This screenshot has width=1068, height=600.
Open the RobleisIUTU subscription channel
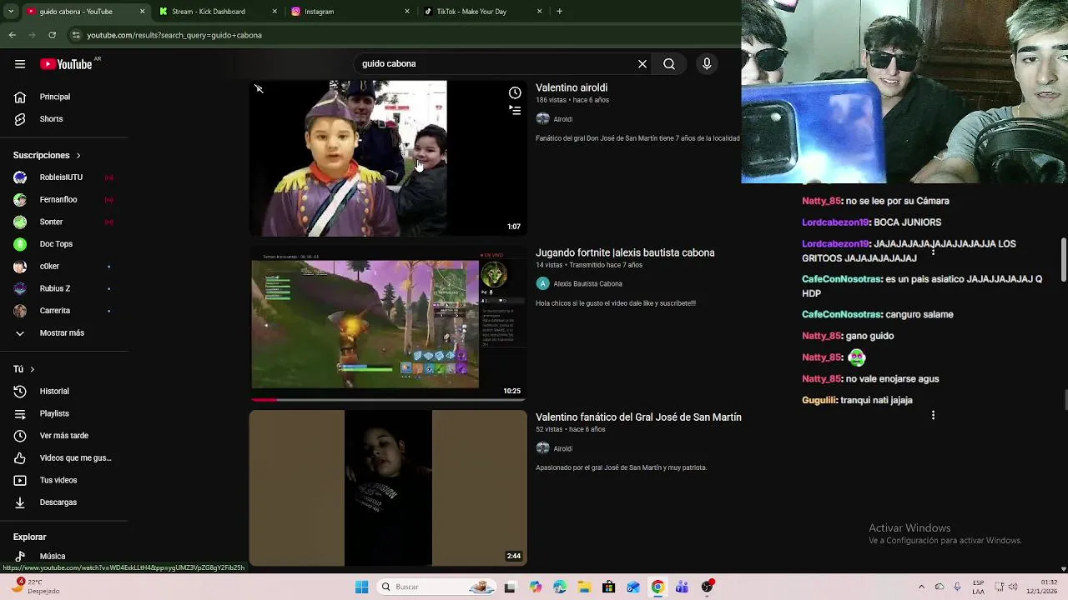63,177
